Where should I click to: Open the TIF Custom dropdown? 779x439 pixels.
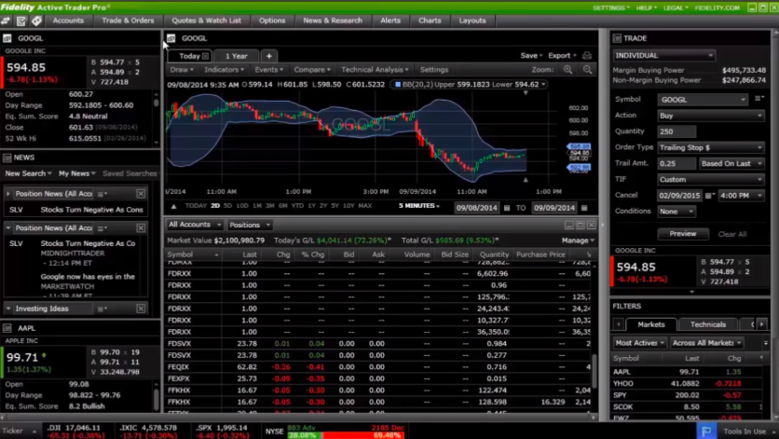[x=710, y=180]
